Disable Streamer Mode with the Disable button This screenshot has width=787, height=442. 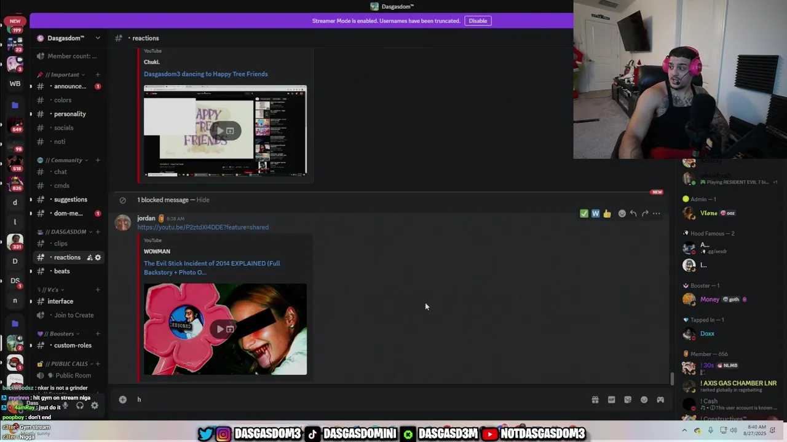point(478,21)
